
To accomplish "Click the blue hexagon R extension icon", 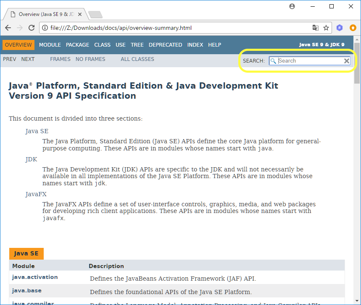I will [340, 28].
